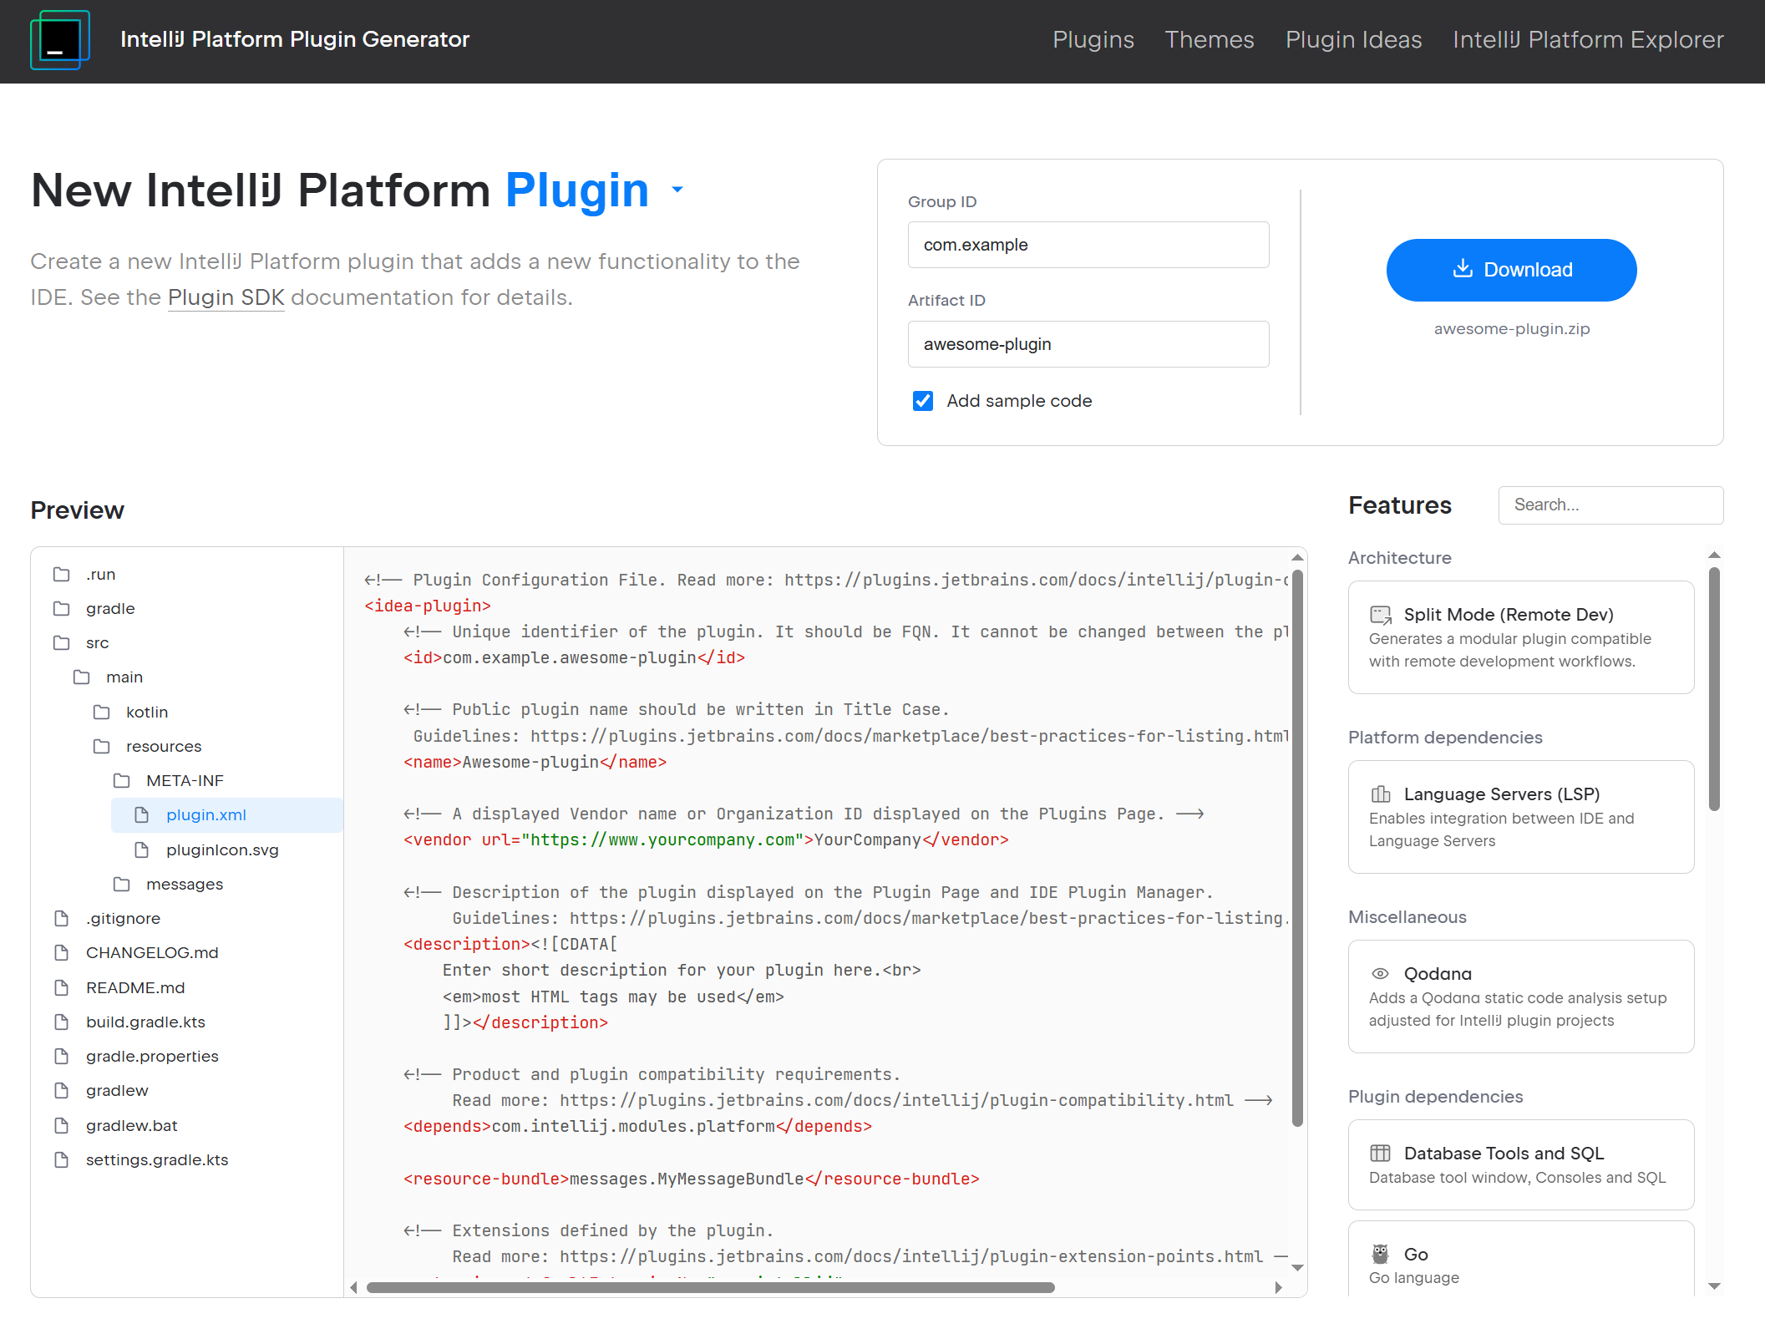Image resolution: width=1765 pixels, height=1339 pixels.
Task: Click the Language Servers feature icon
Action: [1381, 794]
